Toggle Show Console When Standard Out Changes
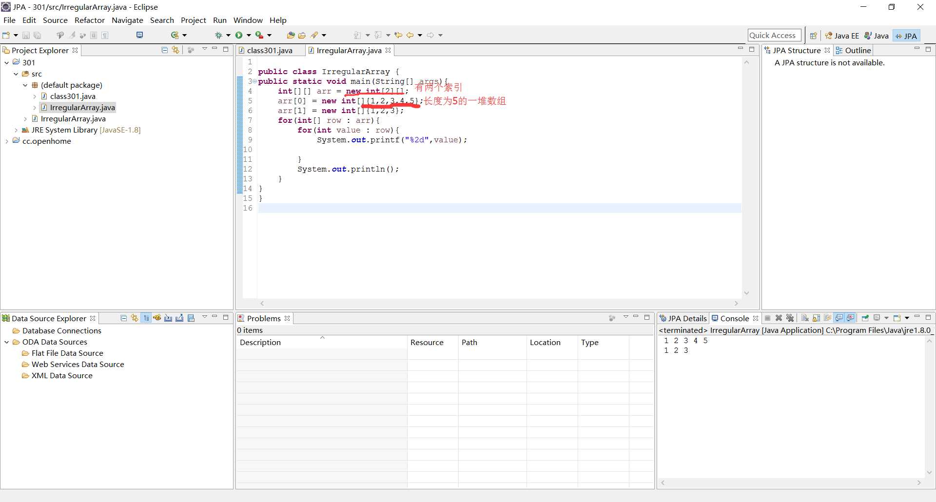 click(839, 318)
